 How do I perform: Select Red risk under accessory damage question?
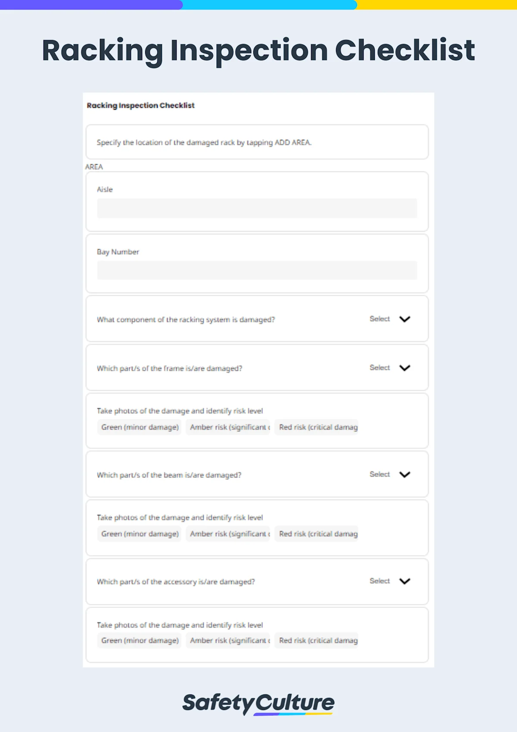pyautogui.click(x=317, y=641)
